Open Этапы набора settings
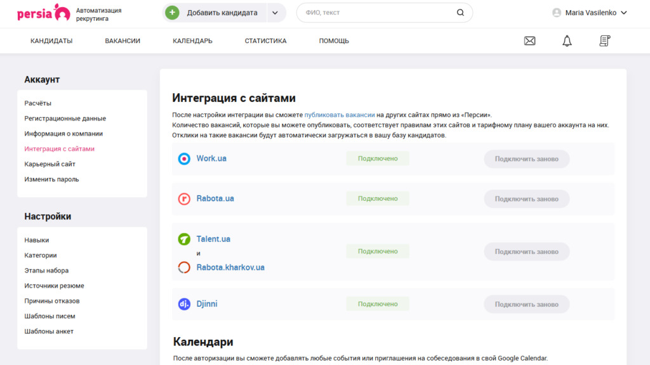650x365 pixels. coord(46,271)
